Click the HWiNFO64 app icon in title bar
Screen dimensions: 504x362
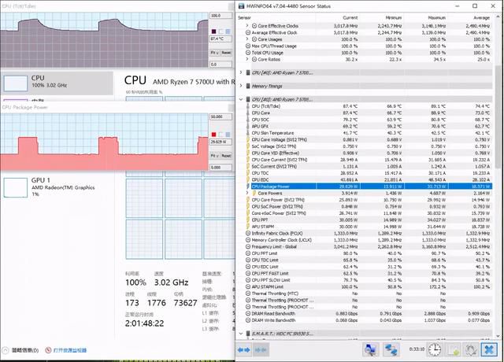[241, 6]
